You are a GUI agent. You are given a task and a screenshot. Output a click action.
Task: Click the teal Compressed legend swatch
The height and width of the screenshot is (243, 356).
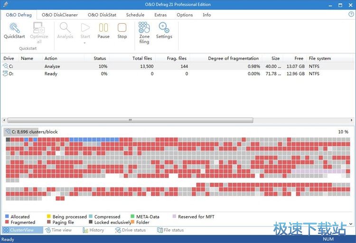[x=91, y=216]
